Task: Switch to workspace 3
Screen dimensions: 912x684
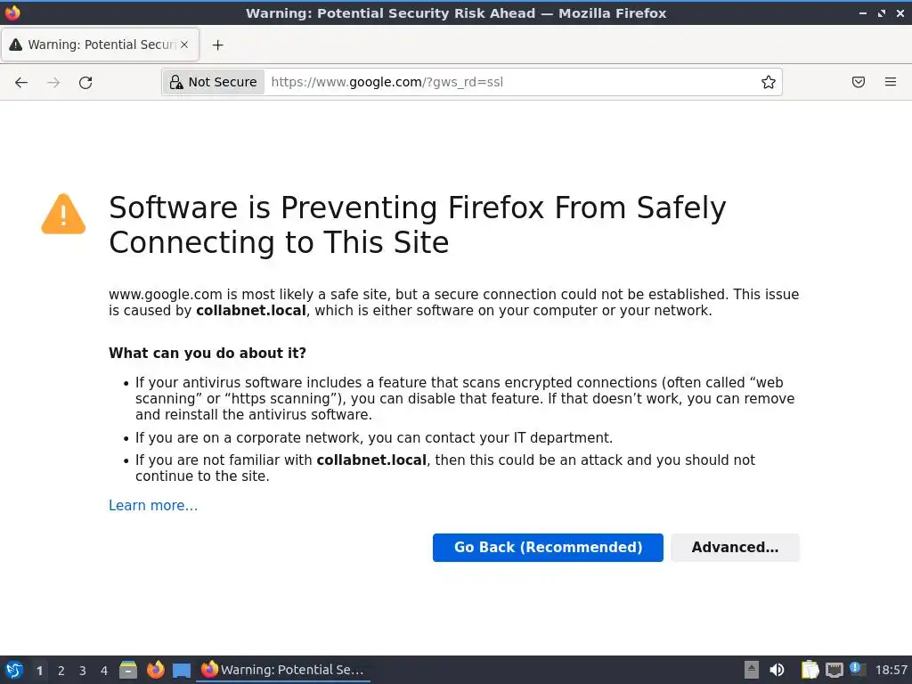Action: 83,671
